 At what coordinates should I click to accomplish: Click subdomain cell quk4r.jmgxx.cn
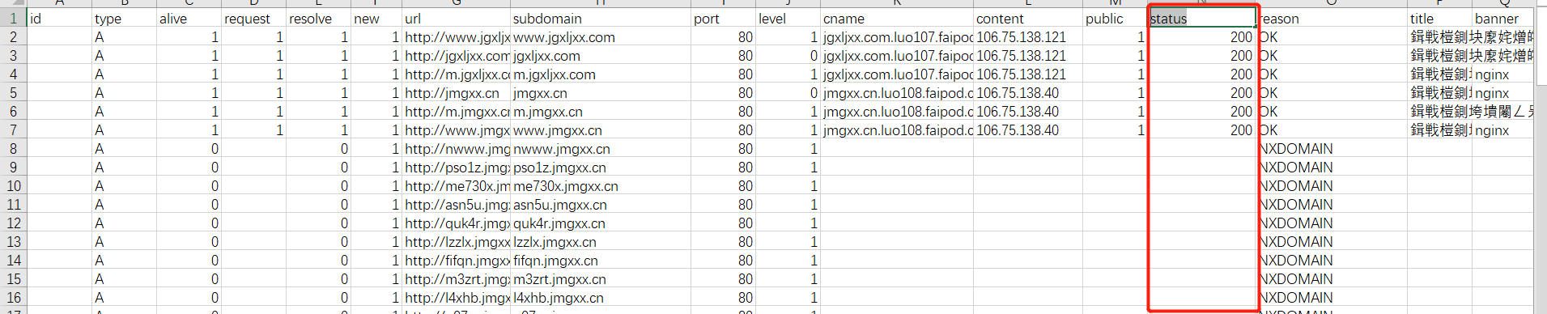601,223
